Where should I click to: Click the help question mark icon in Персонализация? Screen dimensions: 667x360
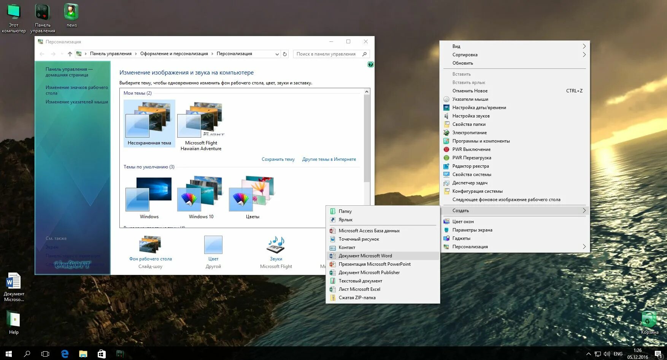point(371,65)
